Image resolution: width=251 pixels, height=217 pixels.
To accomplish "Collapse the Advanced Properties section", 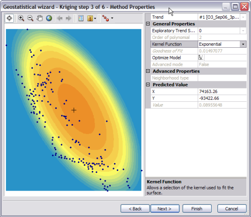I will [x=148, y=71].
